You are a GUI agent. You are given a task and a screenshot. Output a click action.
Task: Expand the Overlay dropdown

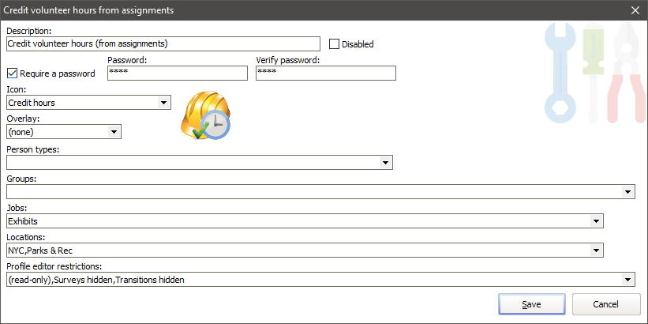tap(114, 132)
